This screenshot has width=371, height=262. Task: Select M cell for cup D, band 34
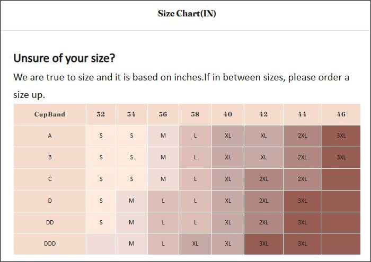coord(131,201)
